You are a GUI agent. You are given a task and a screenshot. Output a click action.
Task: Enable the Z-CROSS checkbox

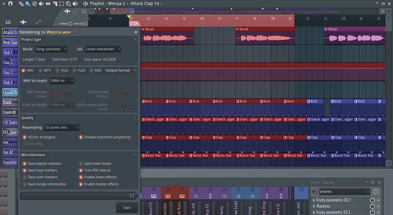click(70, 24)
